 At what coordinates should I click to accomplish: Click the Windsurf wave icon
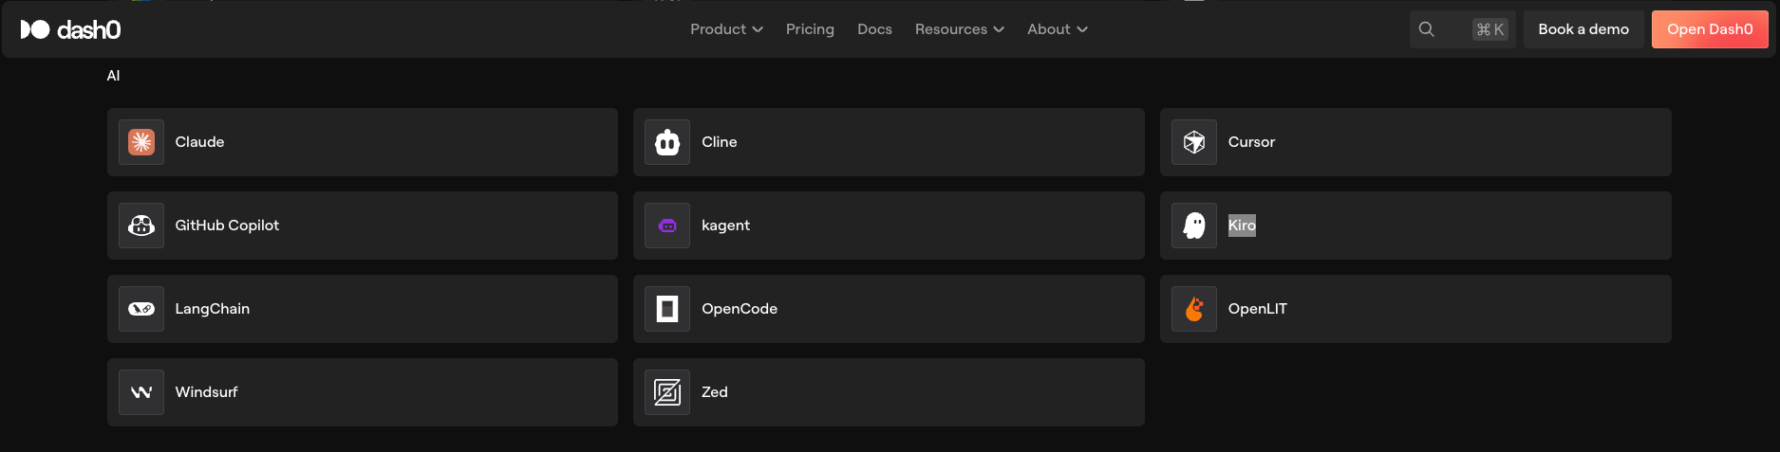pyautogui.click(x=141, y=392)
